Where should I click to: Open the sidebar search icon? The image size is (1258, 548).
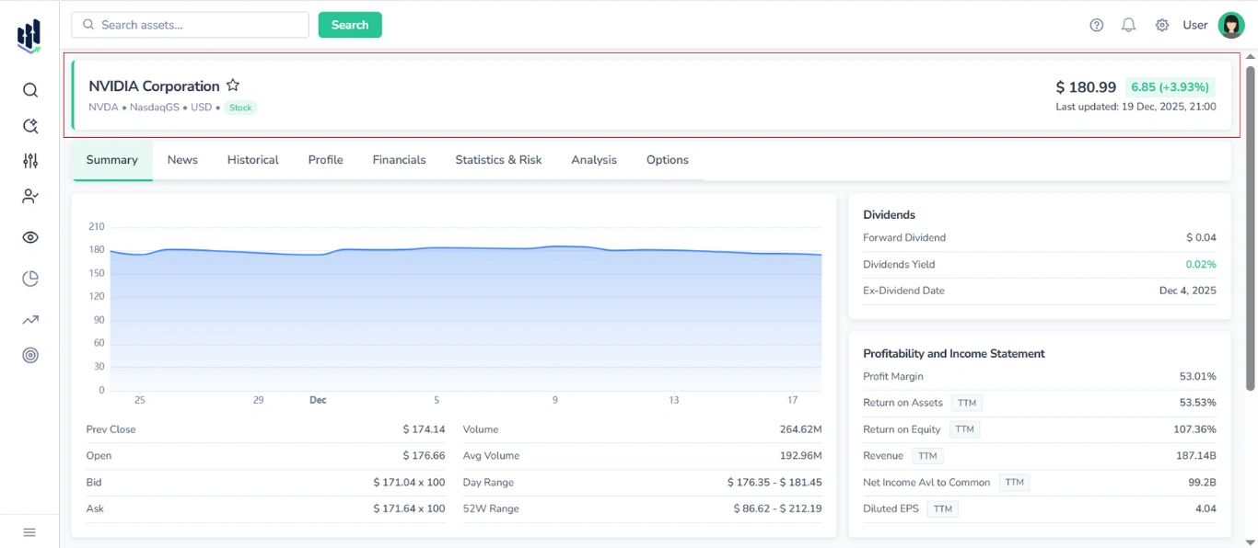[29, 90]
